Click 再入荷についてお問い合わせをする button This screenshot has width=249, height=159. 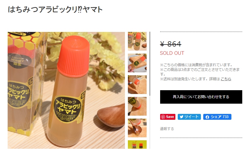point(201,97)
